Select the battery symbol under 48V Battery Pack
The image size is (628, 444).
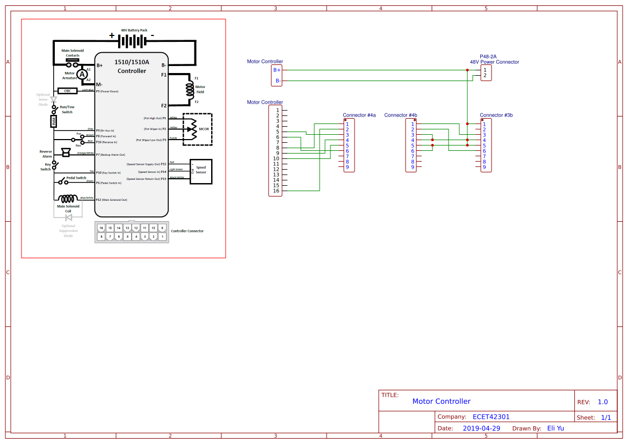coord(133,41)
